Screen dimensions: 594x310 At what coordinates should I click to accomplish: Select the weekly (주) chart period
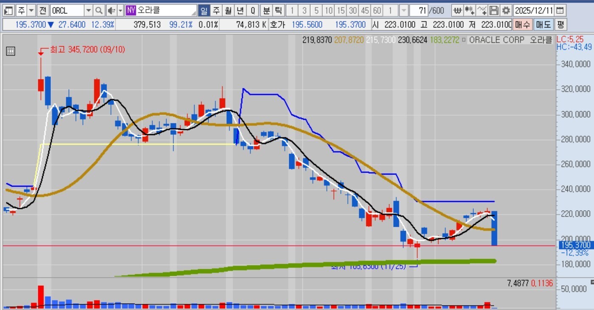coord(216,10)
